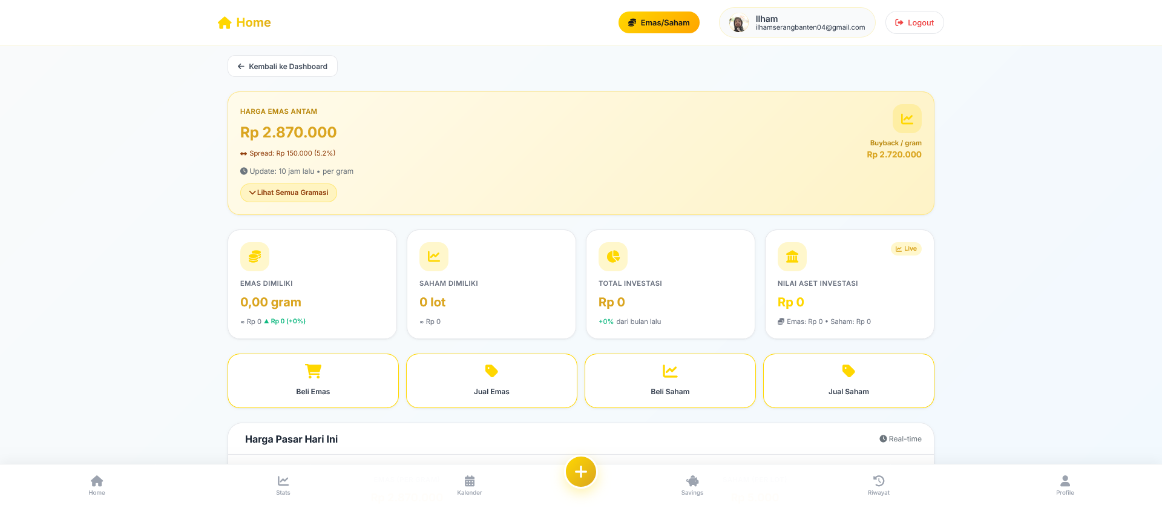Click the Harga Pasar Hari Ini heading
This screenshot has width=1162, height=508.
coord(291,440)
